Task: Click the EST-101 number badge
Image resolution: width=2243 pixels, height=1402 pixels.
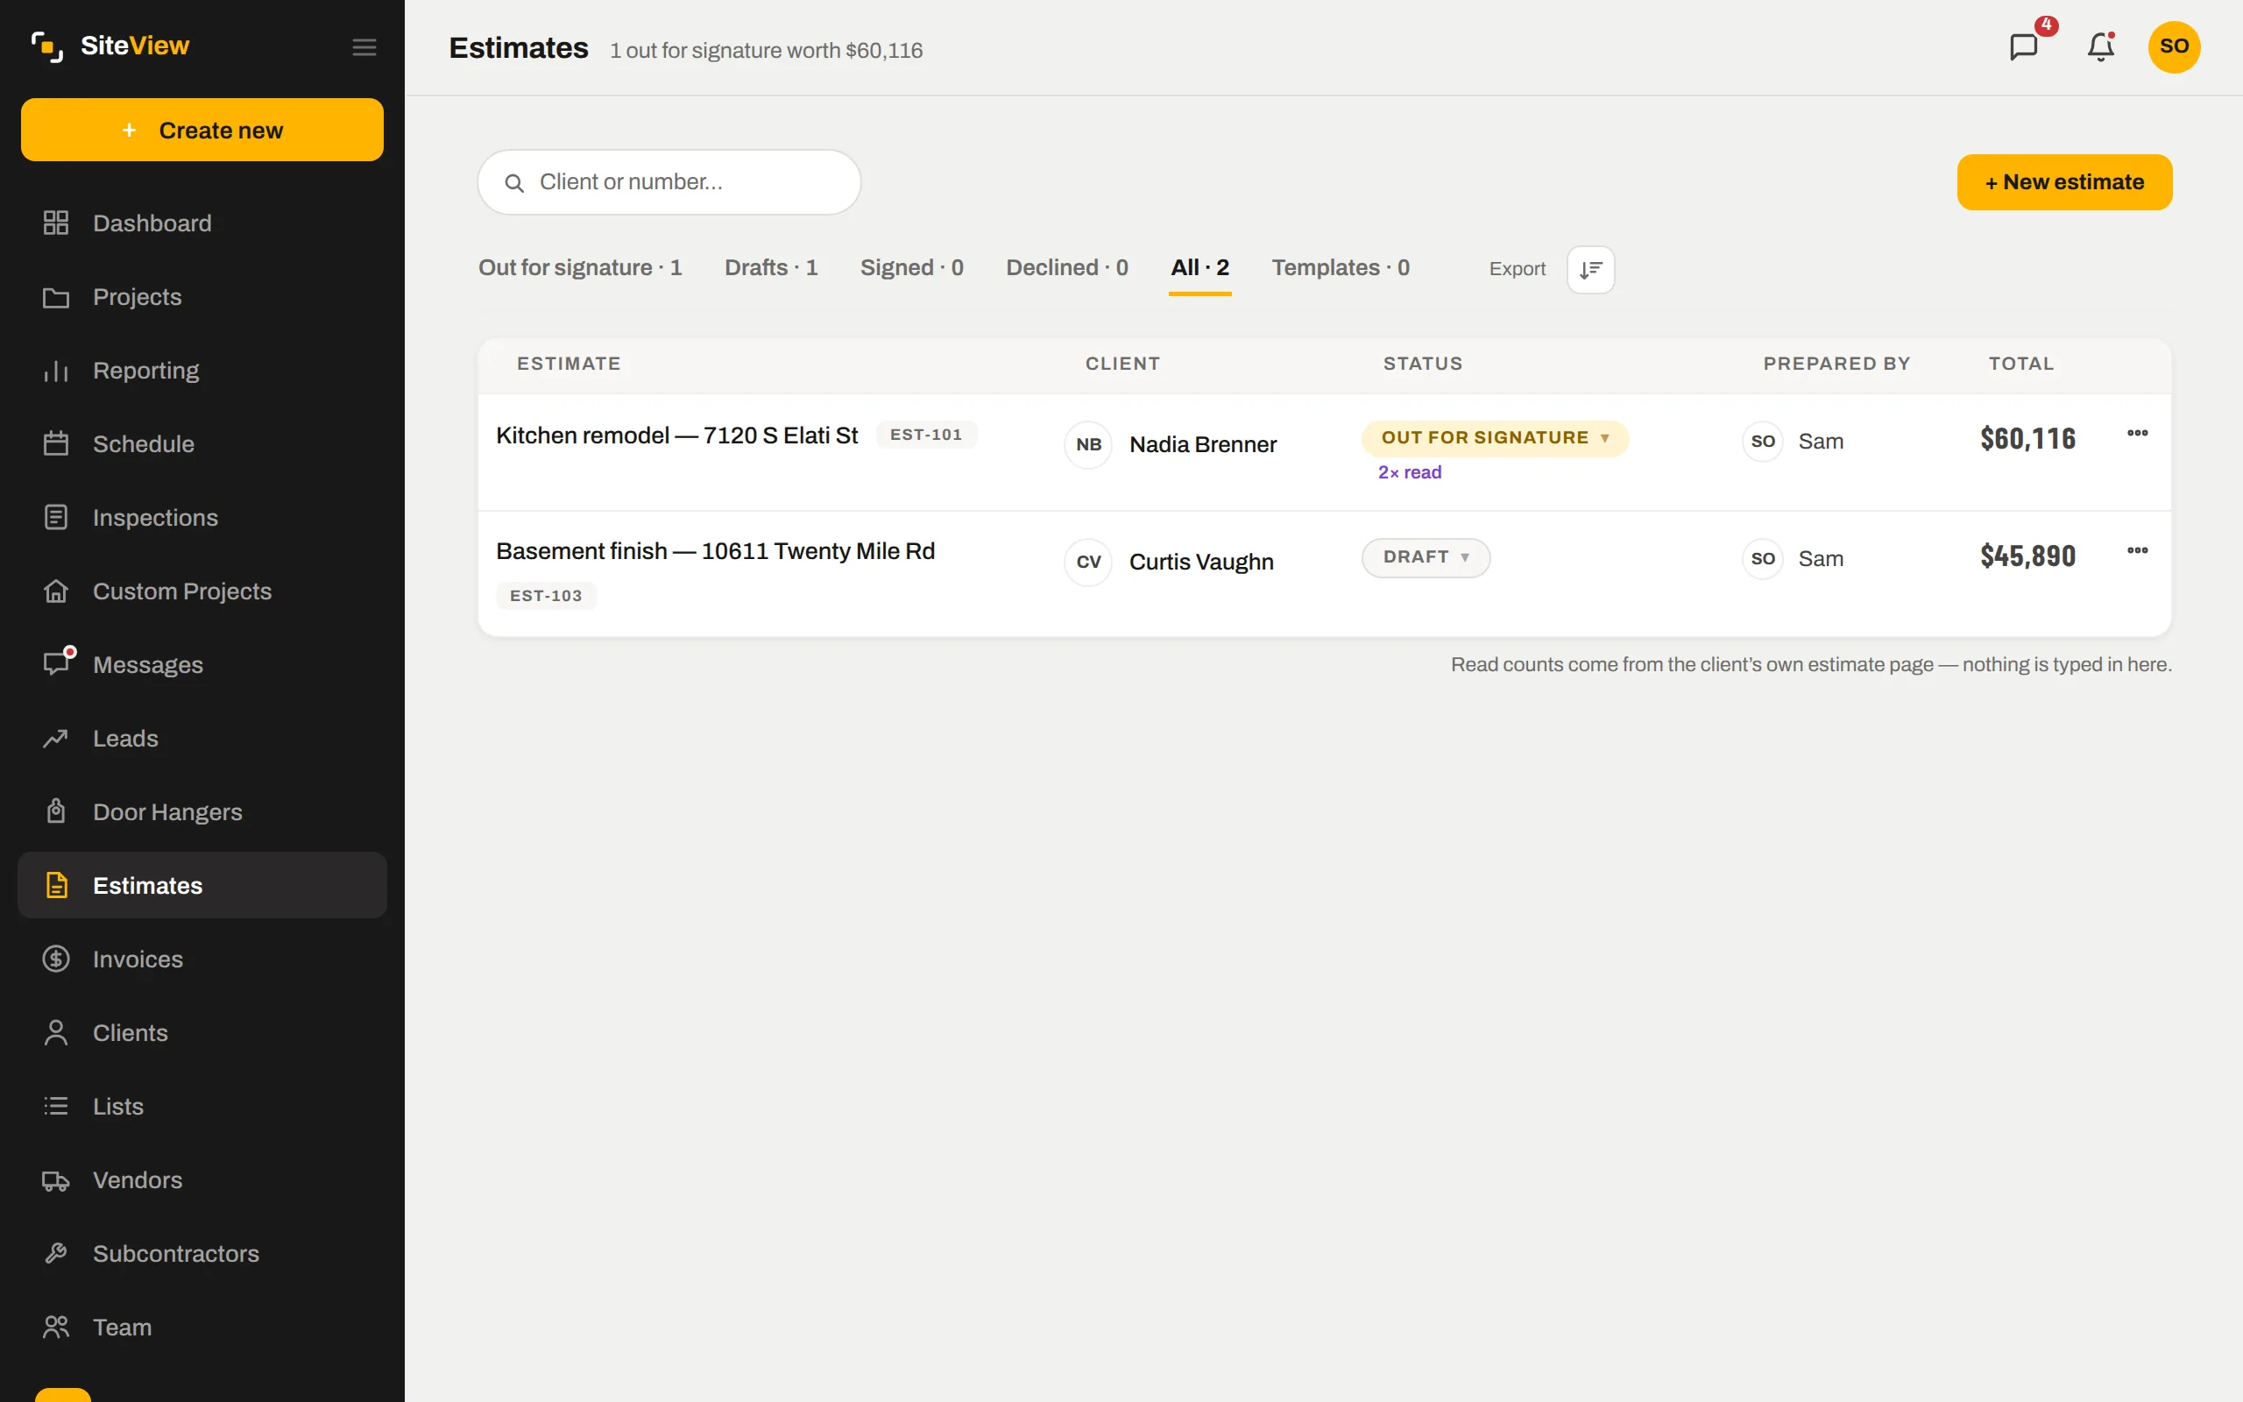Action: 926,435
